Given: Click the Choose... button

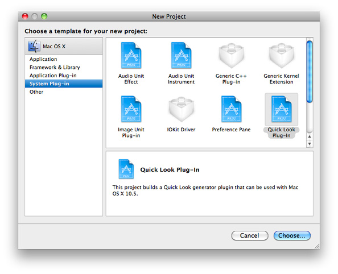Looking at the screenshot, I should click(x=292, y=235).
